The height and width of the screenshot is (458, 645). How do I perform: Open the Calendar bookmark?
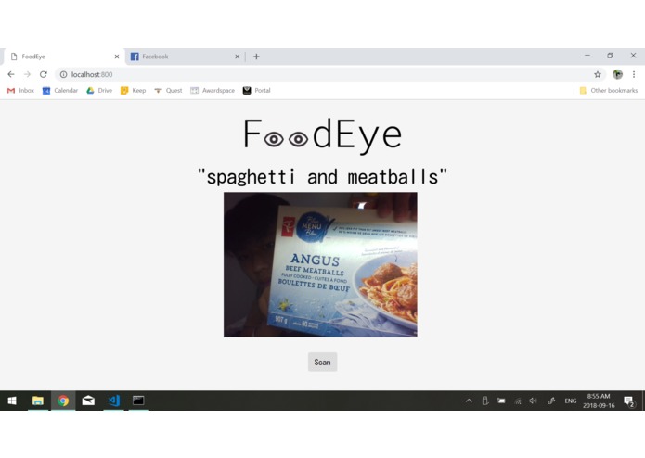coord(60,90)
